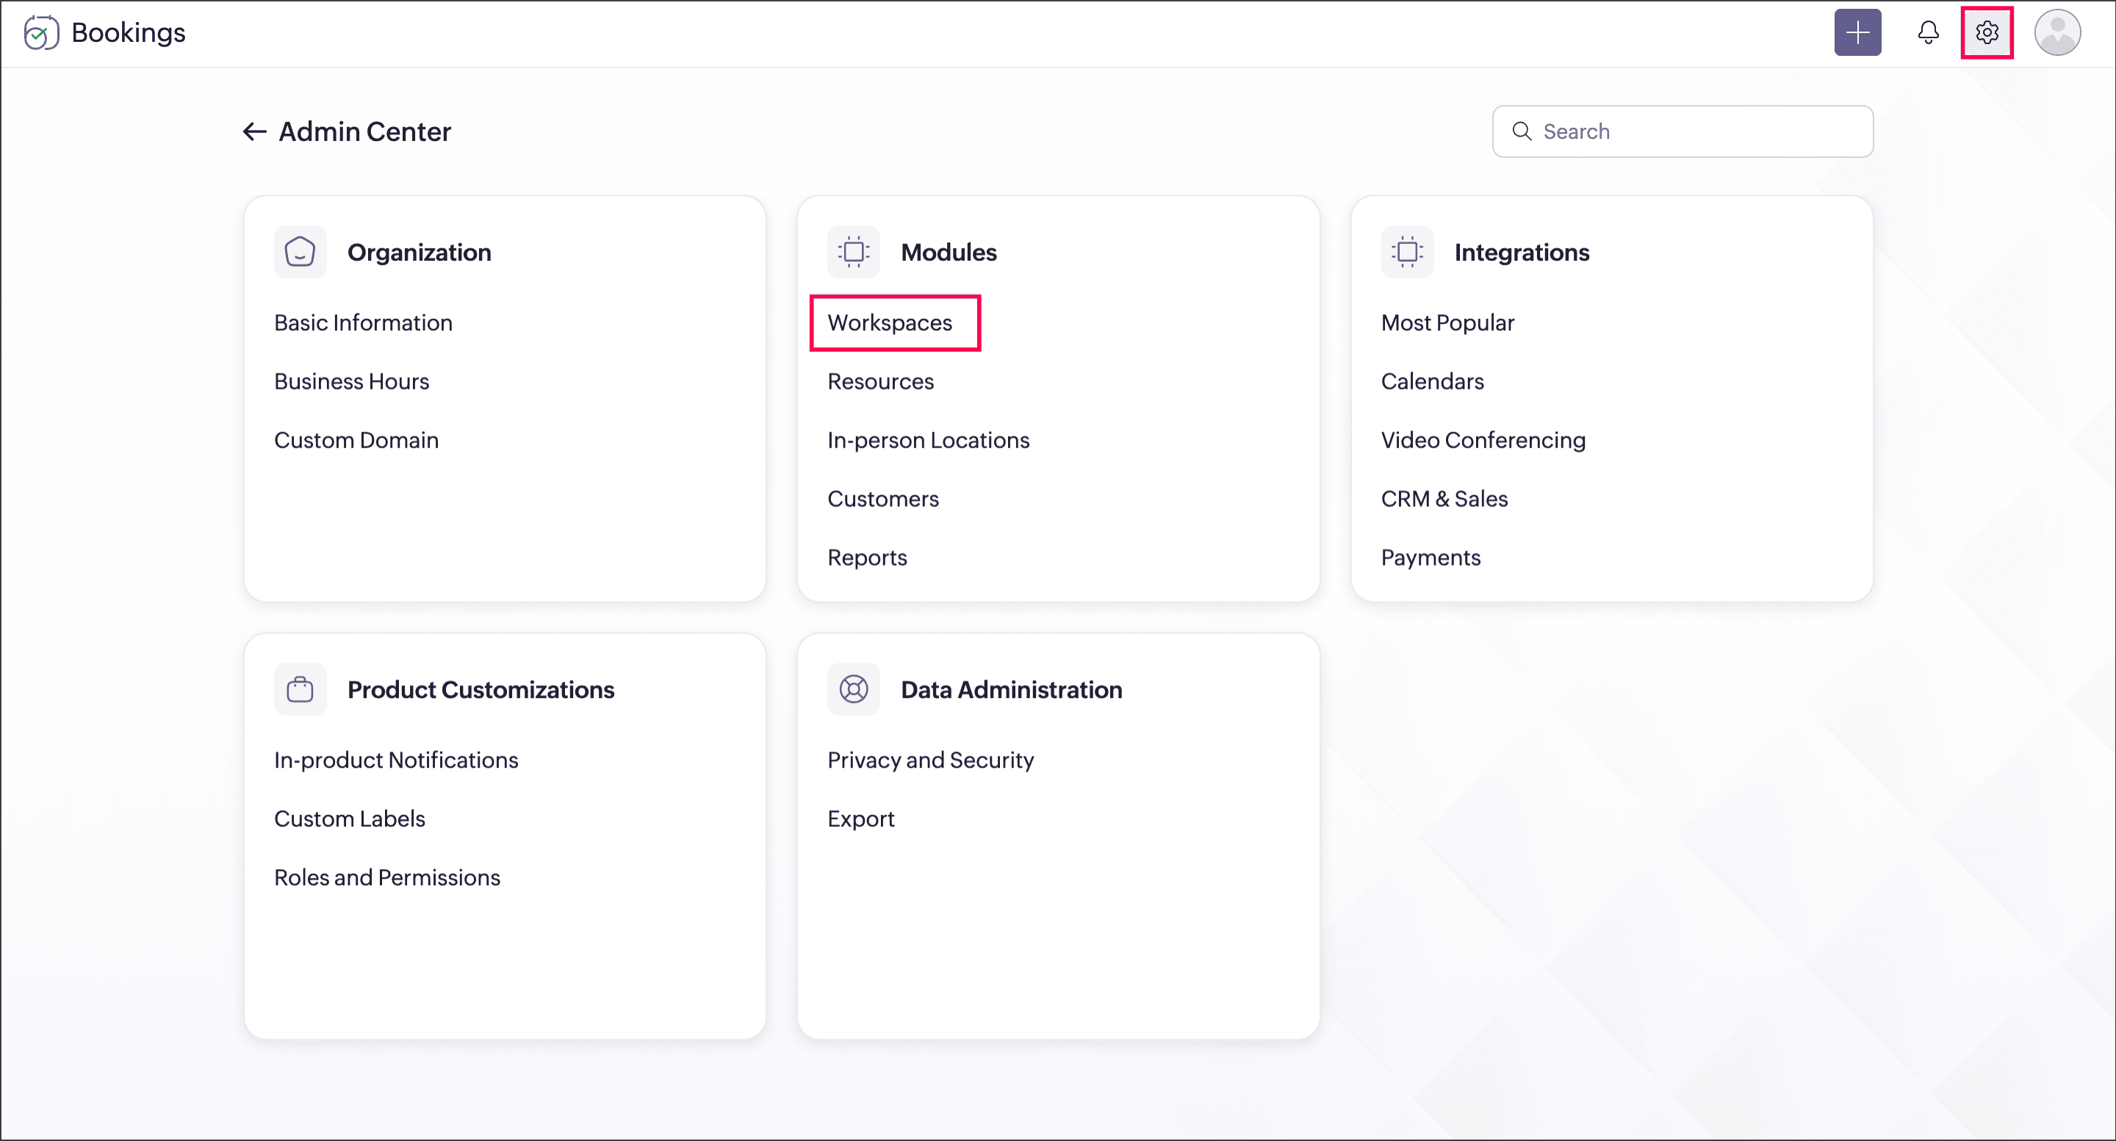The width and height of the screenshot is (2116, 1141).
Task: Open In-person Locations module
Action: pyautogui.click(x=927, y=440)
